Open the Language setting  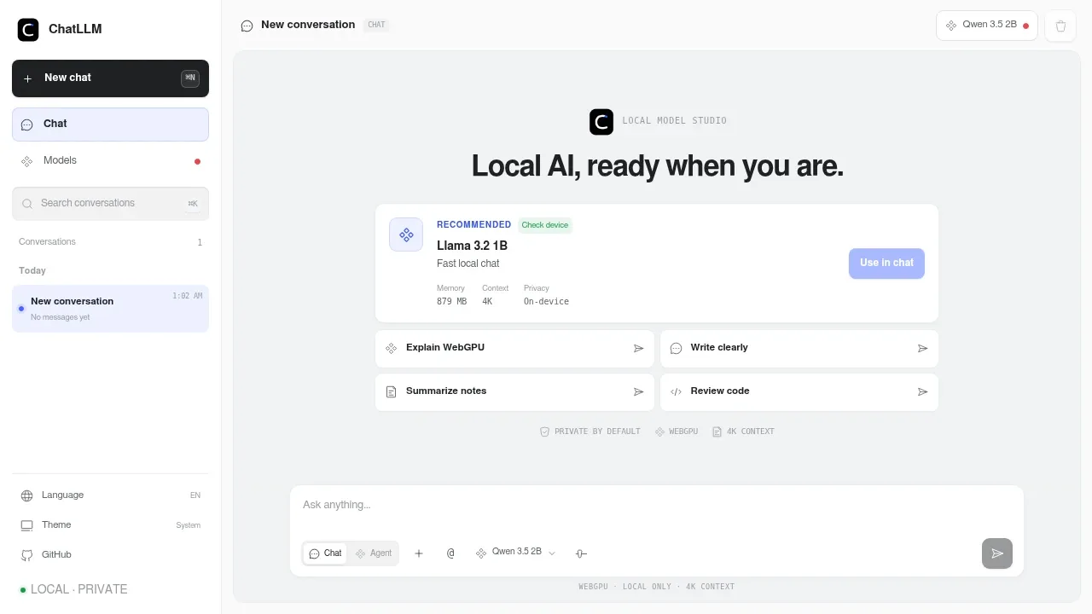110,495
